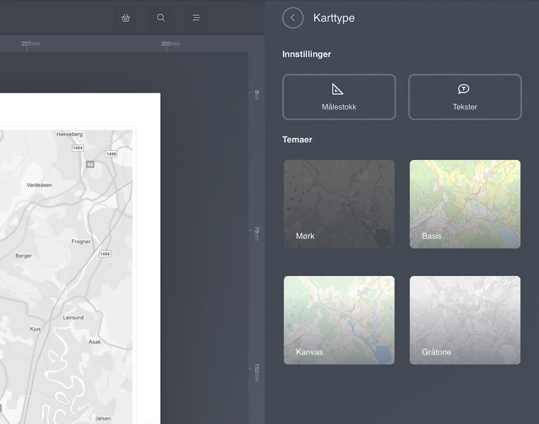539x424 pixels.
Task: Click the 227mm mark on the top ruler
Action: tap(30, 44)
